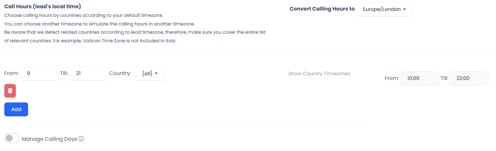The image size is (496, 151).
Task: Click the converted Till field showing 22:00
Action: (469, 78)
